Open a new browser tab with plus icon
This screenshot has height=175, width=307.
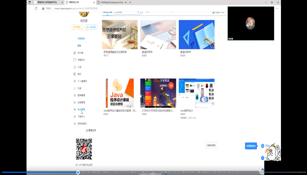click(130, 2)
